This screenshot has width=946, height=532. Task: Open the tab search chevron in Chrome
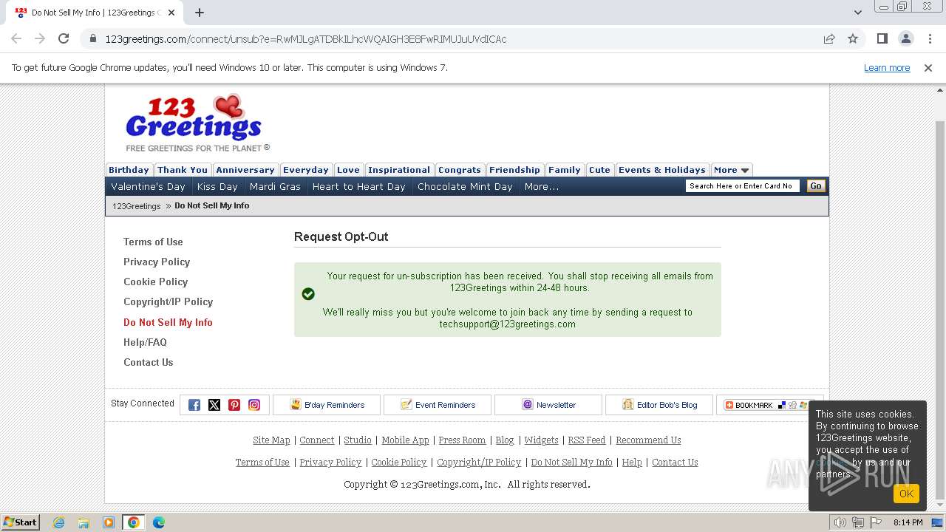tap(857, 13)
